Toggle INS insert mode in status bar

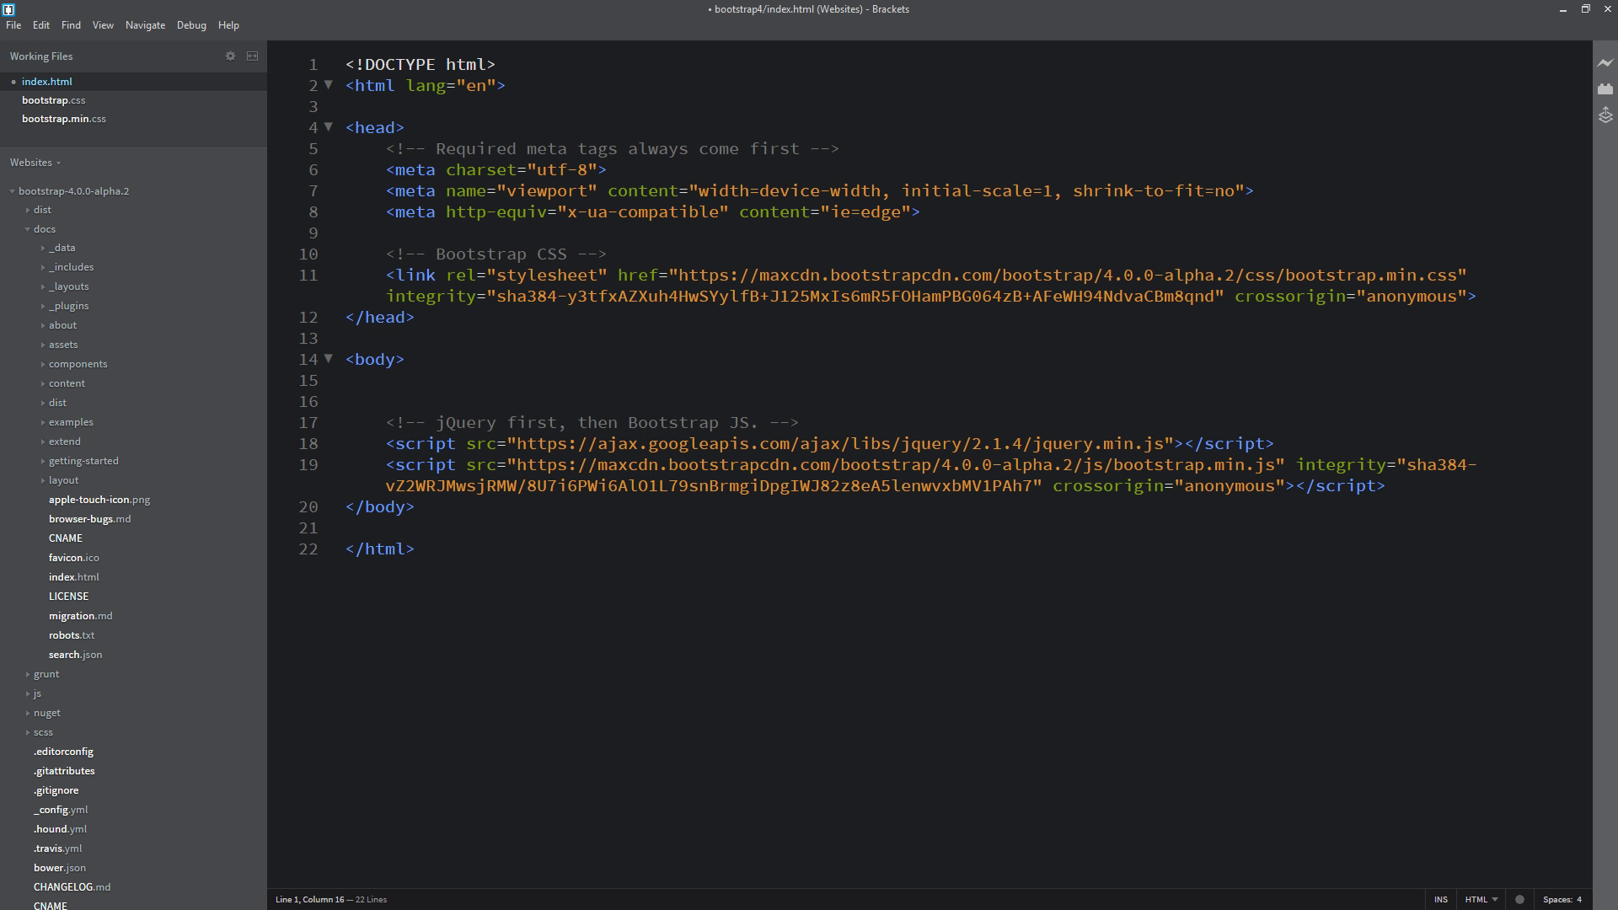(1440, 899)
